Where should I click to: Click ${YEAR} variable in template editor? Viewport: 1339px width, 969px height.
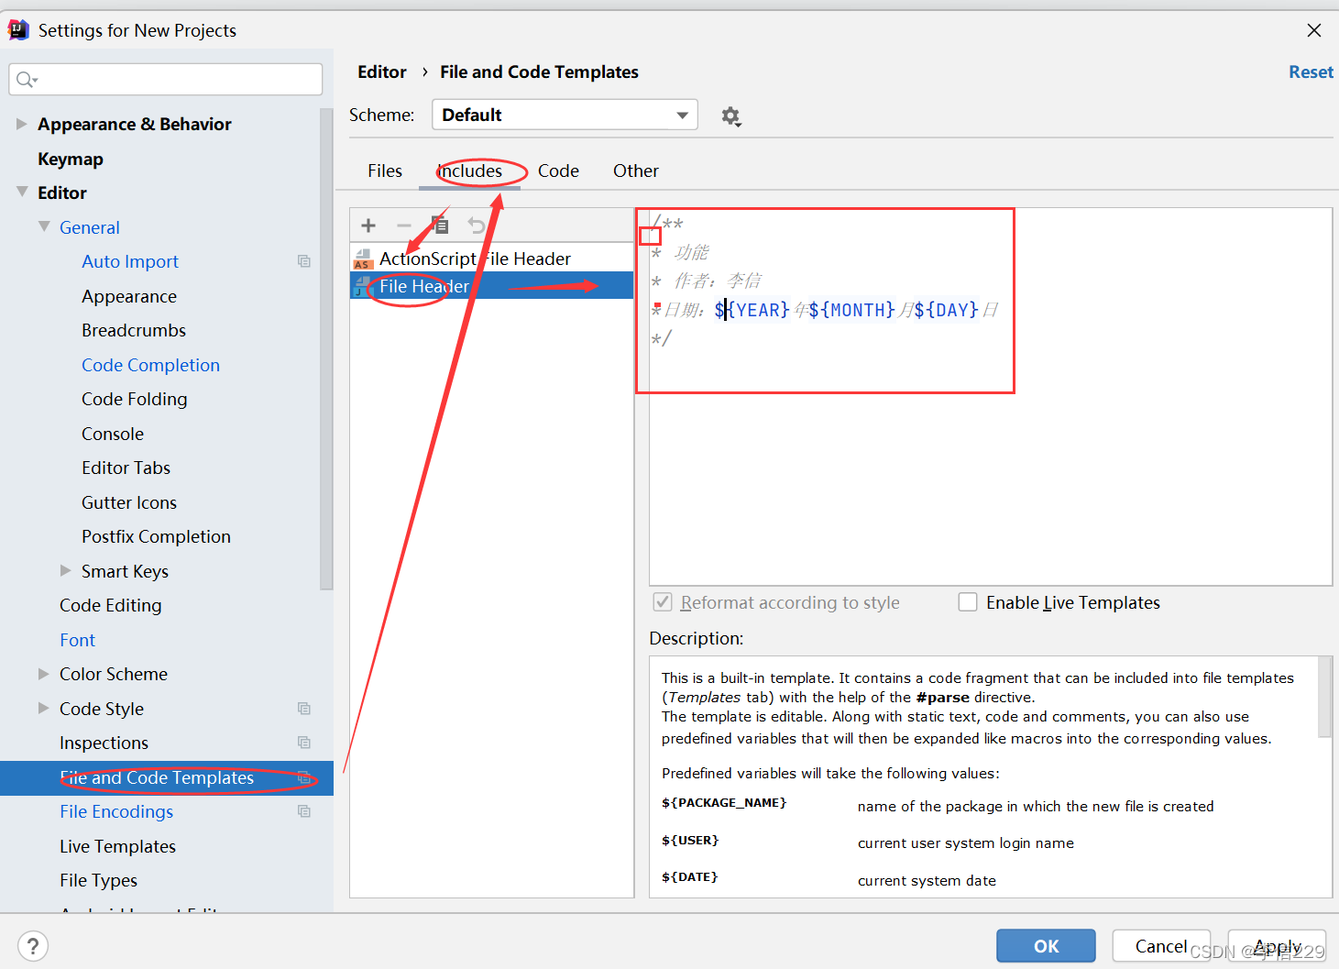(x=752, y=310)
